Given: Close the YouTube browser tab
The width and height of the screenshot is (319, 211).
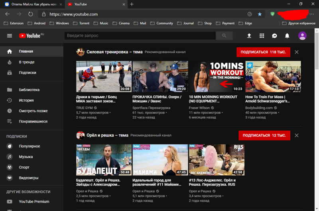Looking at the screenshot, I should [124, 4].
